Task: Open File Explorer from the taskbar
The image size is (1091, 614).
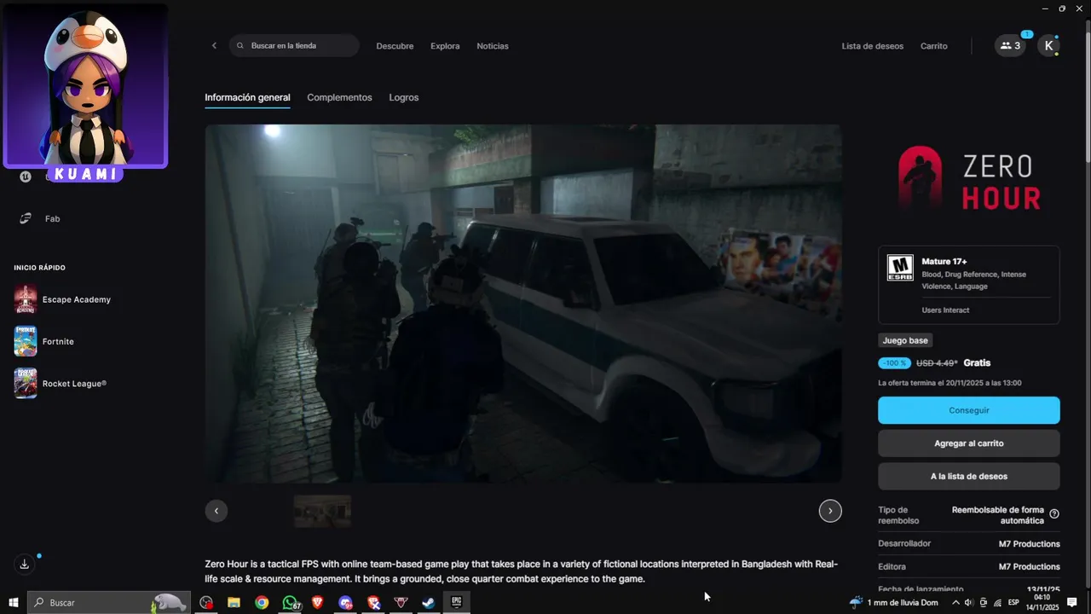Action: (x=234, y=602)
